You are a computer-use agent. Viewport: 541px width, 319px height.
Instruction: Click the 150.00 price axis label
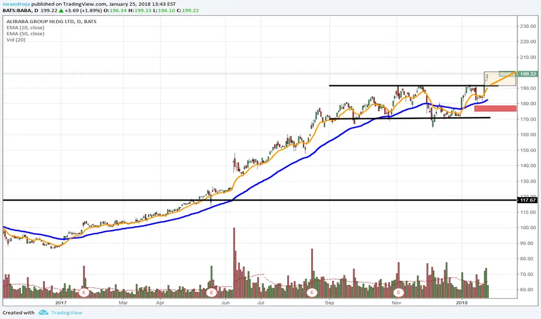click(x=528, y=150)
